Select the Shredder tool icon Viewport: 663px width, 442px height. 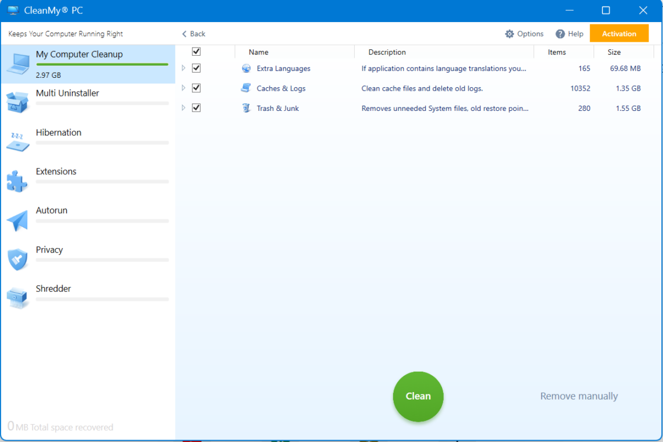pos(17,297)
